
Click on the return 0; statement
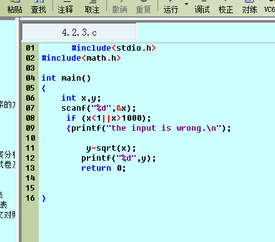104,168
